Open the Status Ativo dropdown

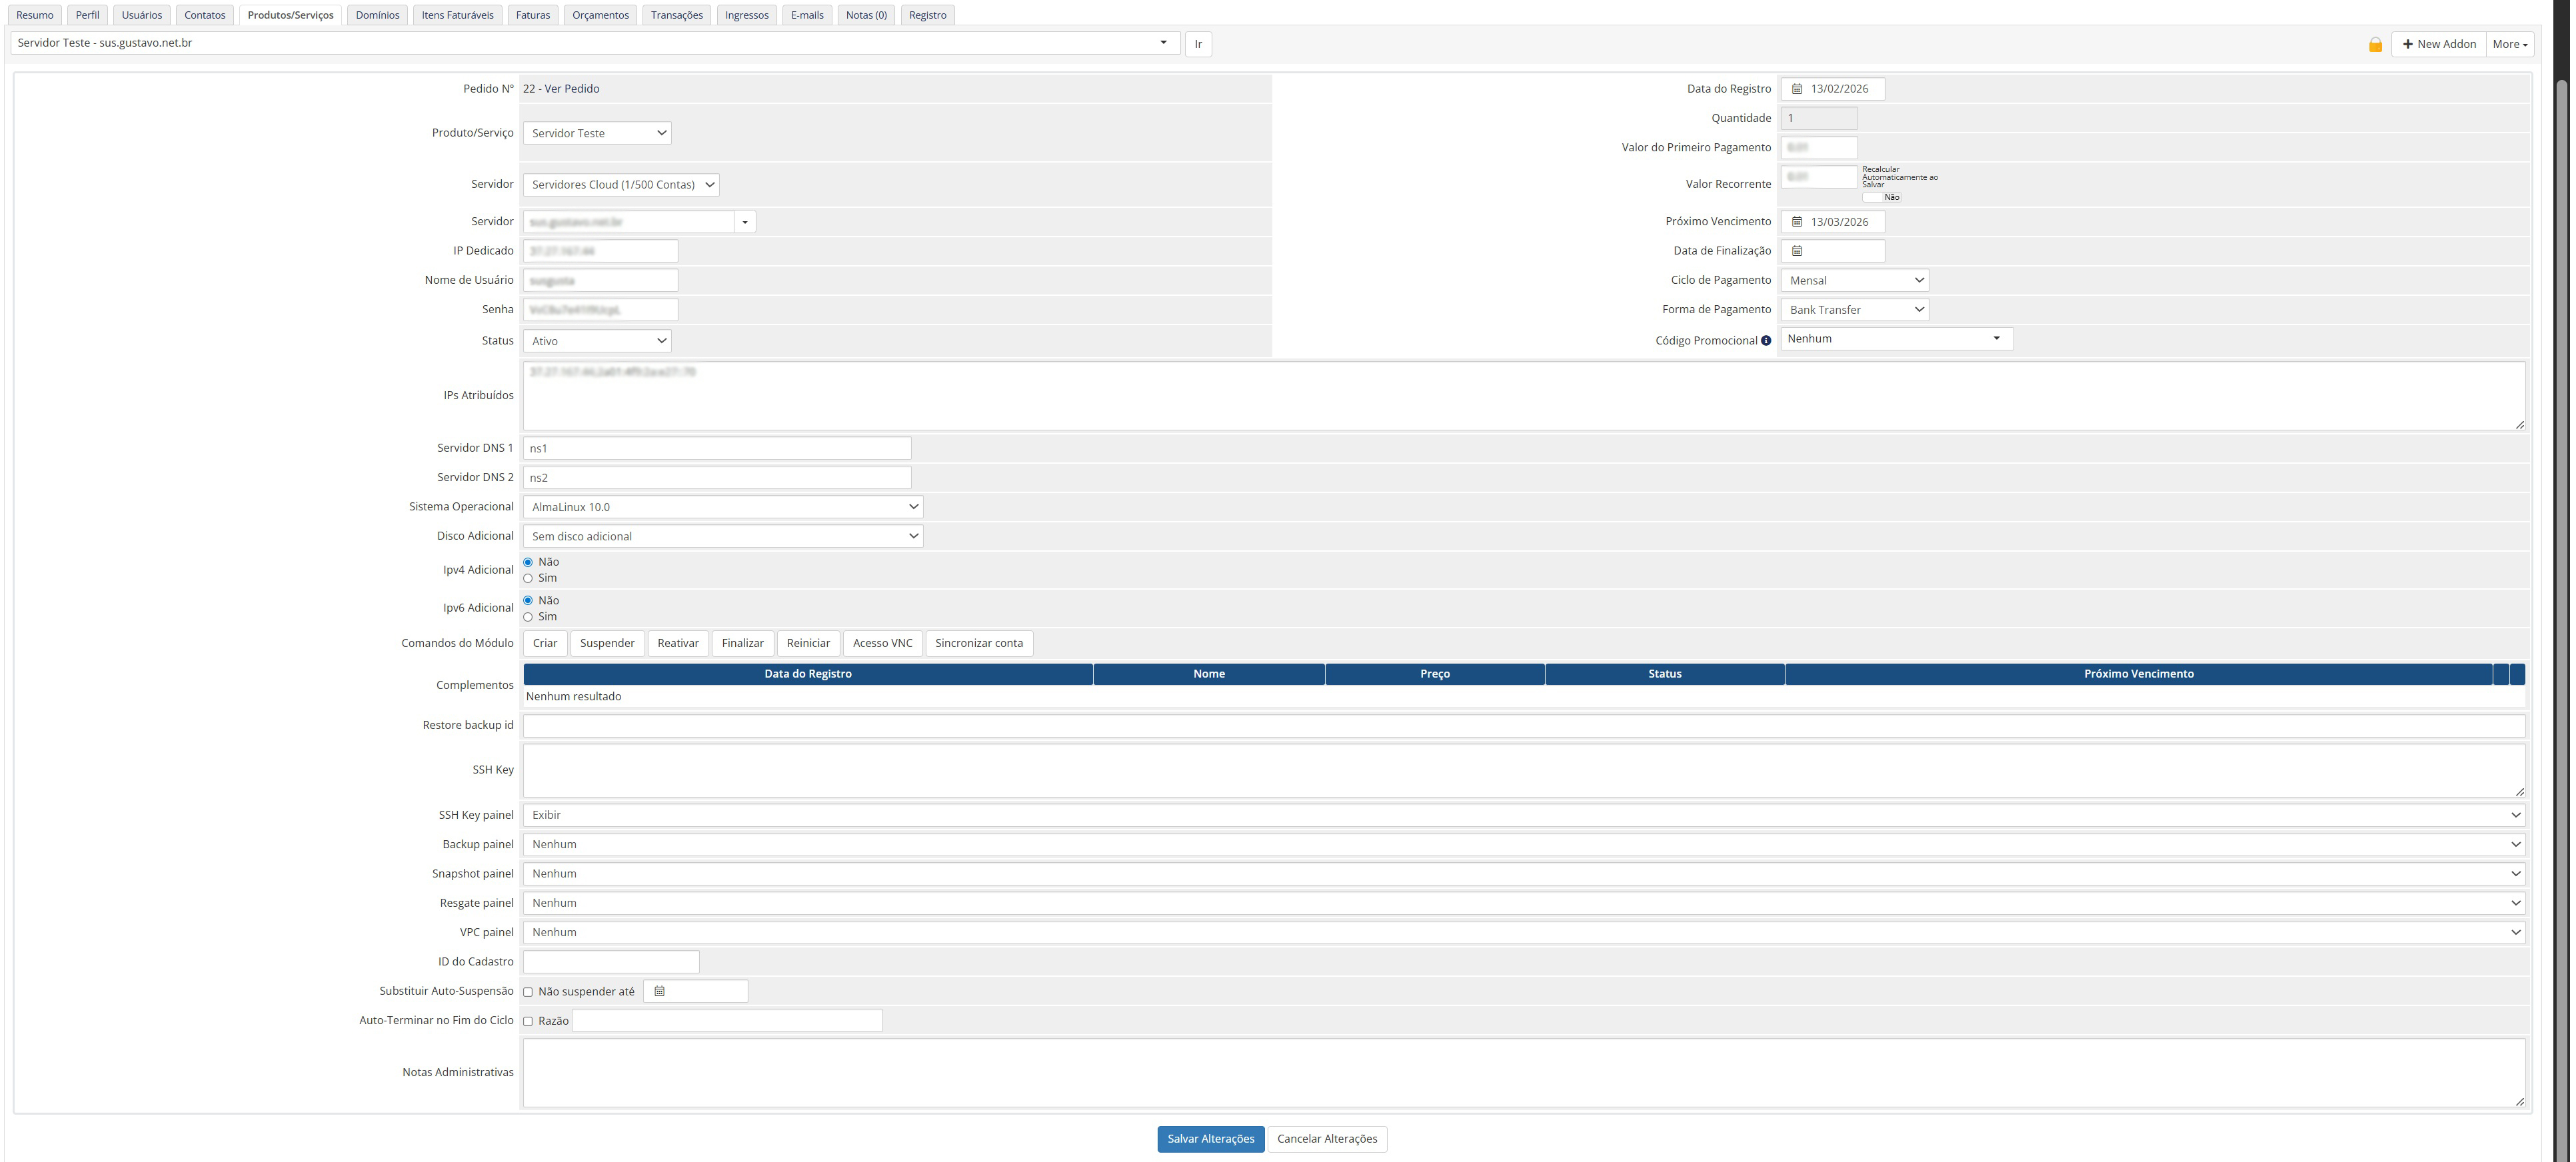pyautogui.click(x=597, y=341)
